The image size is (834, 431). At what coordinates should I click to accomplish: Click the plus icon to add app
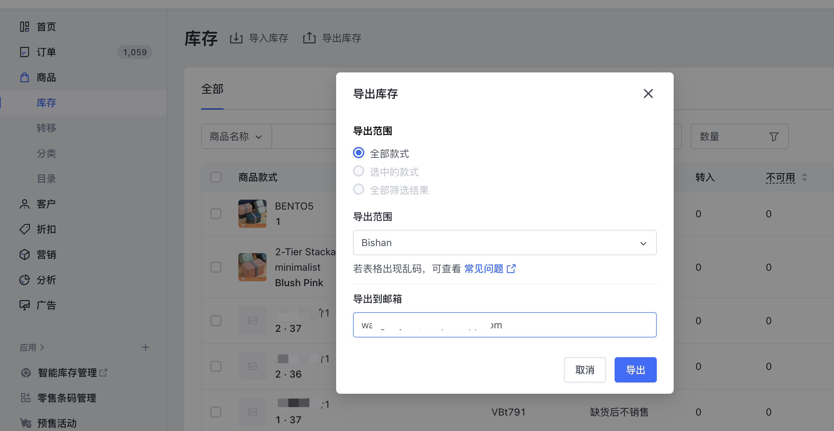point(146,347)
